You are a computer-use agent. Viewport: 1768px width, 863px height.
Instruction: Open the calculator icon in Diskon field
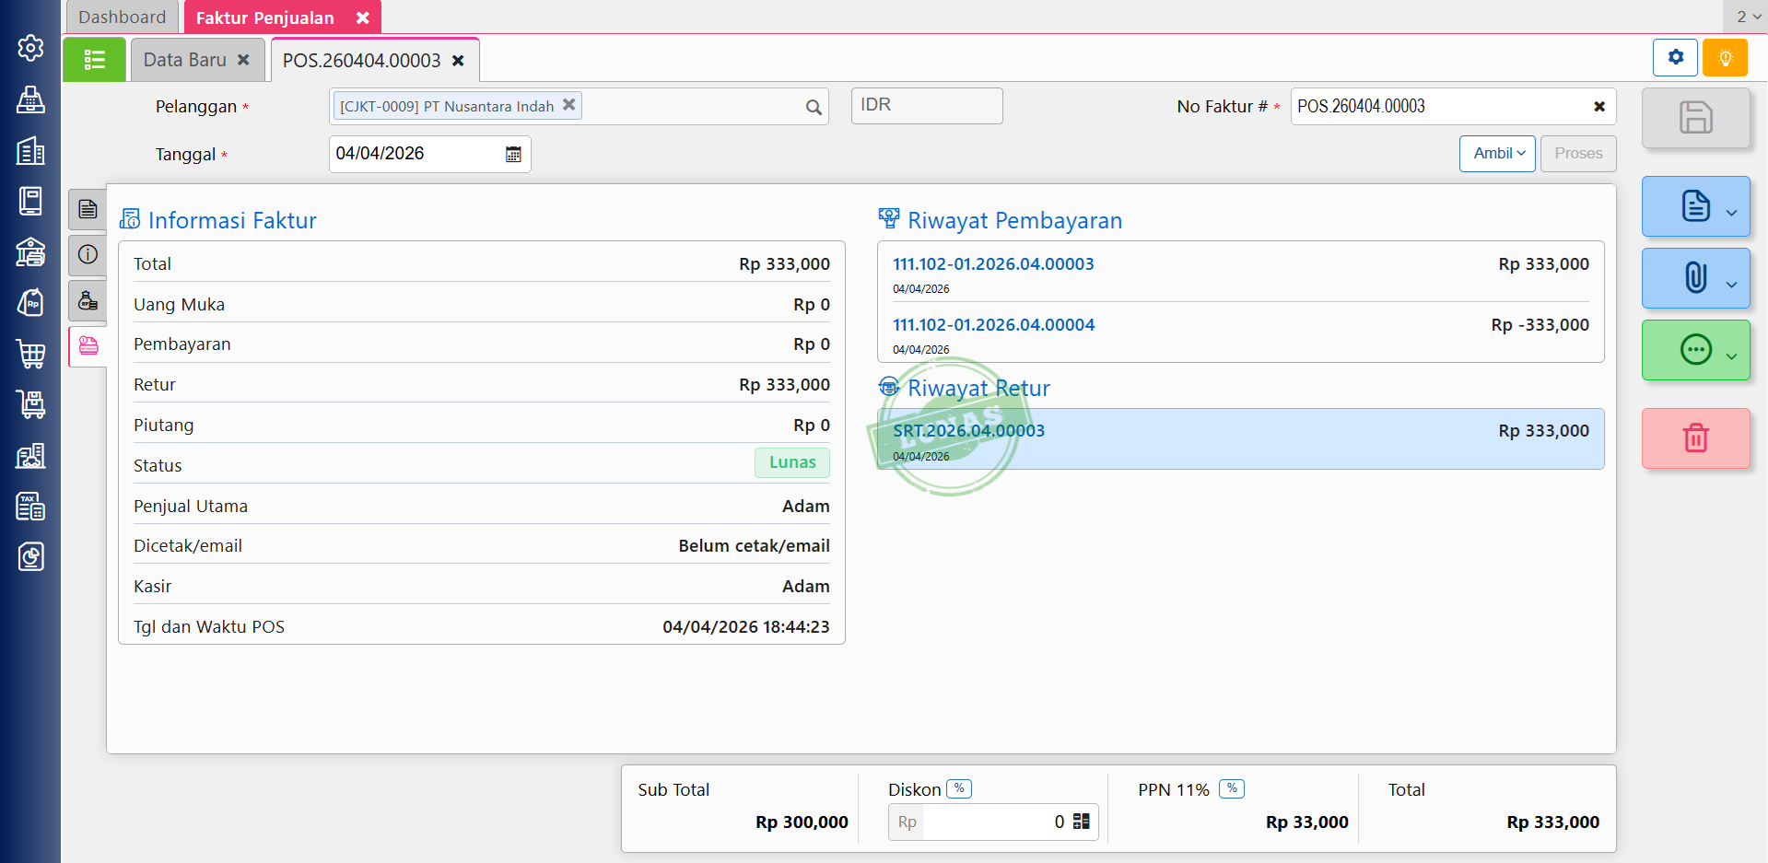(1082, 822)
